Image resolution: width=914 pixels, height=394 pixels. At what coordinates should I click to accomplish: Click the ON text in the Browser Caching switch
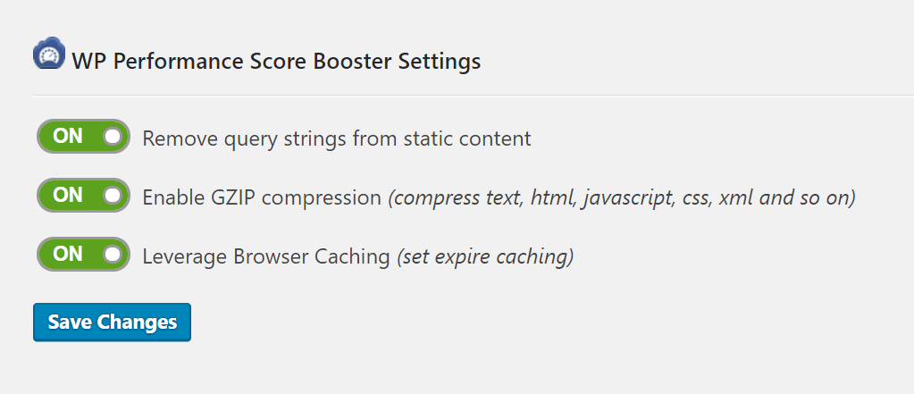[x=68, y=254]
